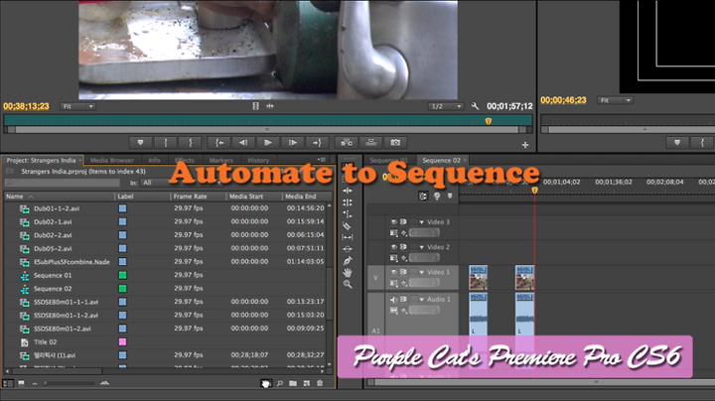The width and height of the screenshot is (715, 401).
Task: Open Program monitor Fit zoom dropdown
Action: (x=615, y=100)
